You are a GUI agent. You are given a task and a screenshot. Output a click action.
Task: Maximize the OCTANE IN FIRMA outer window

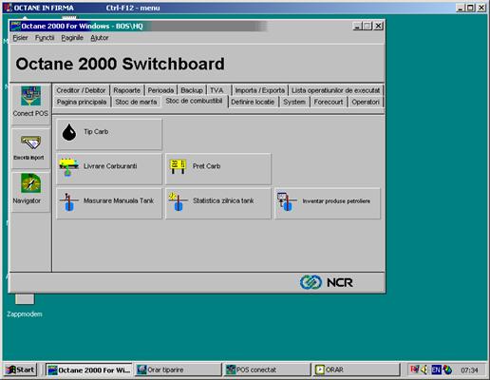[x=471, y=8]
